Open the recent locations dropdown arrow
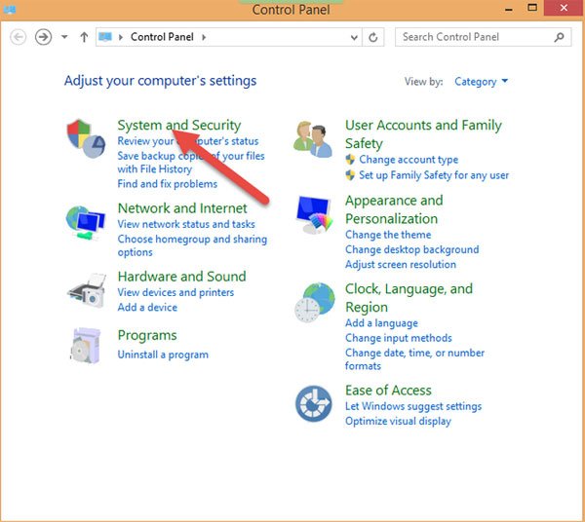 tap(64, 37)
